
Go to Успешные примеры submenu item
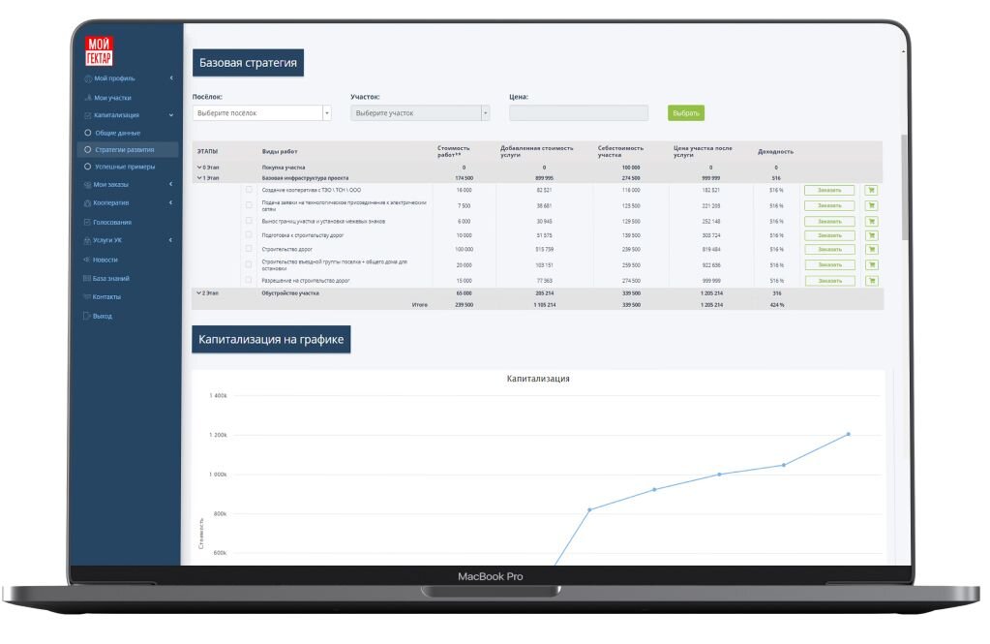point(124,167)
